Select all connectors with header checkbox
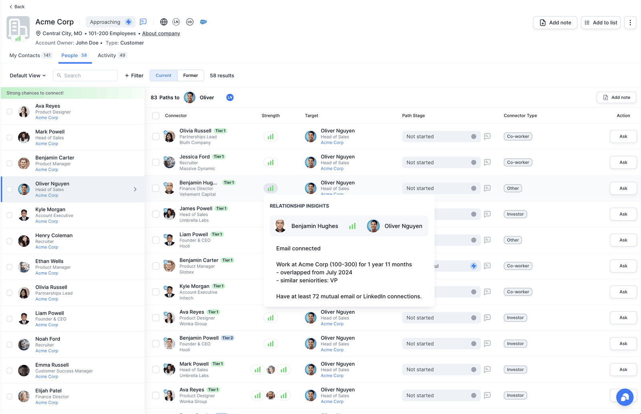The image size is (641, 414). 156,116
